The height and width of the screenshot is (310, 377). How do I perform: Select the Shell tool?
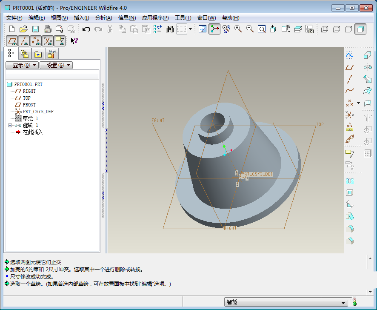click(x=350, y=192)
